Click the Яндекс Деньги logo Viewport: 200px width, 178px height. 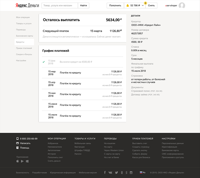(x=27, y=5)
